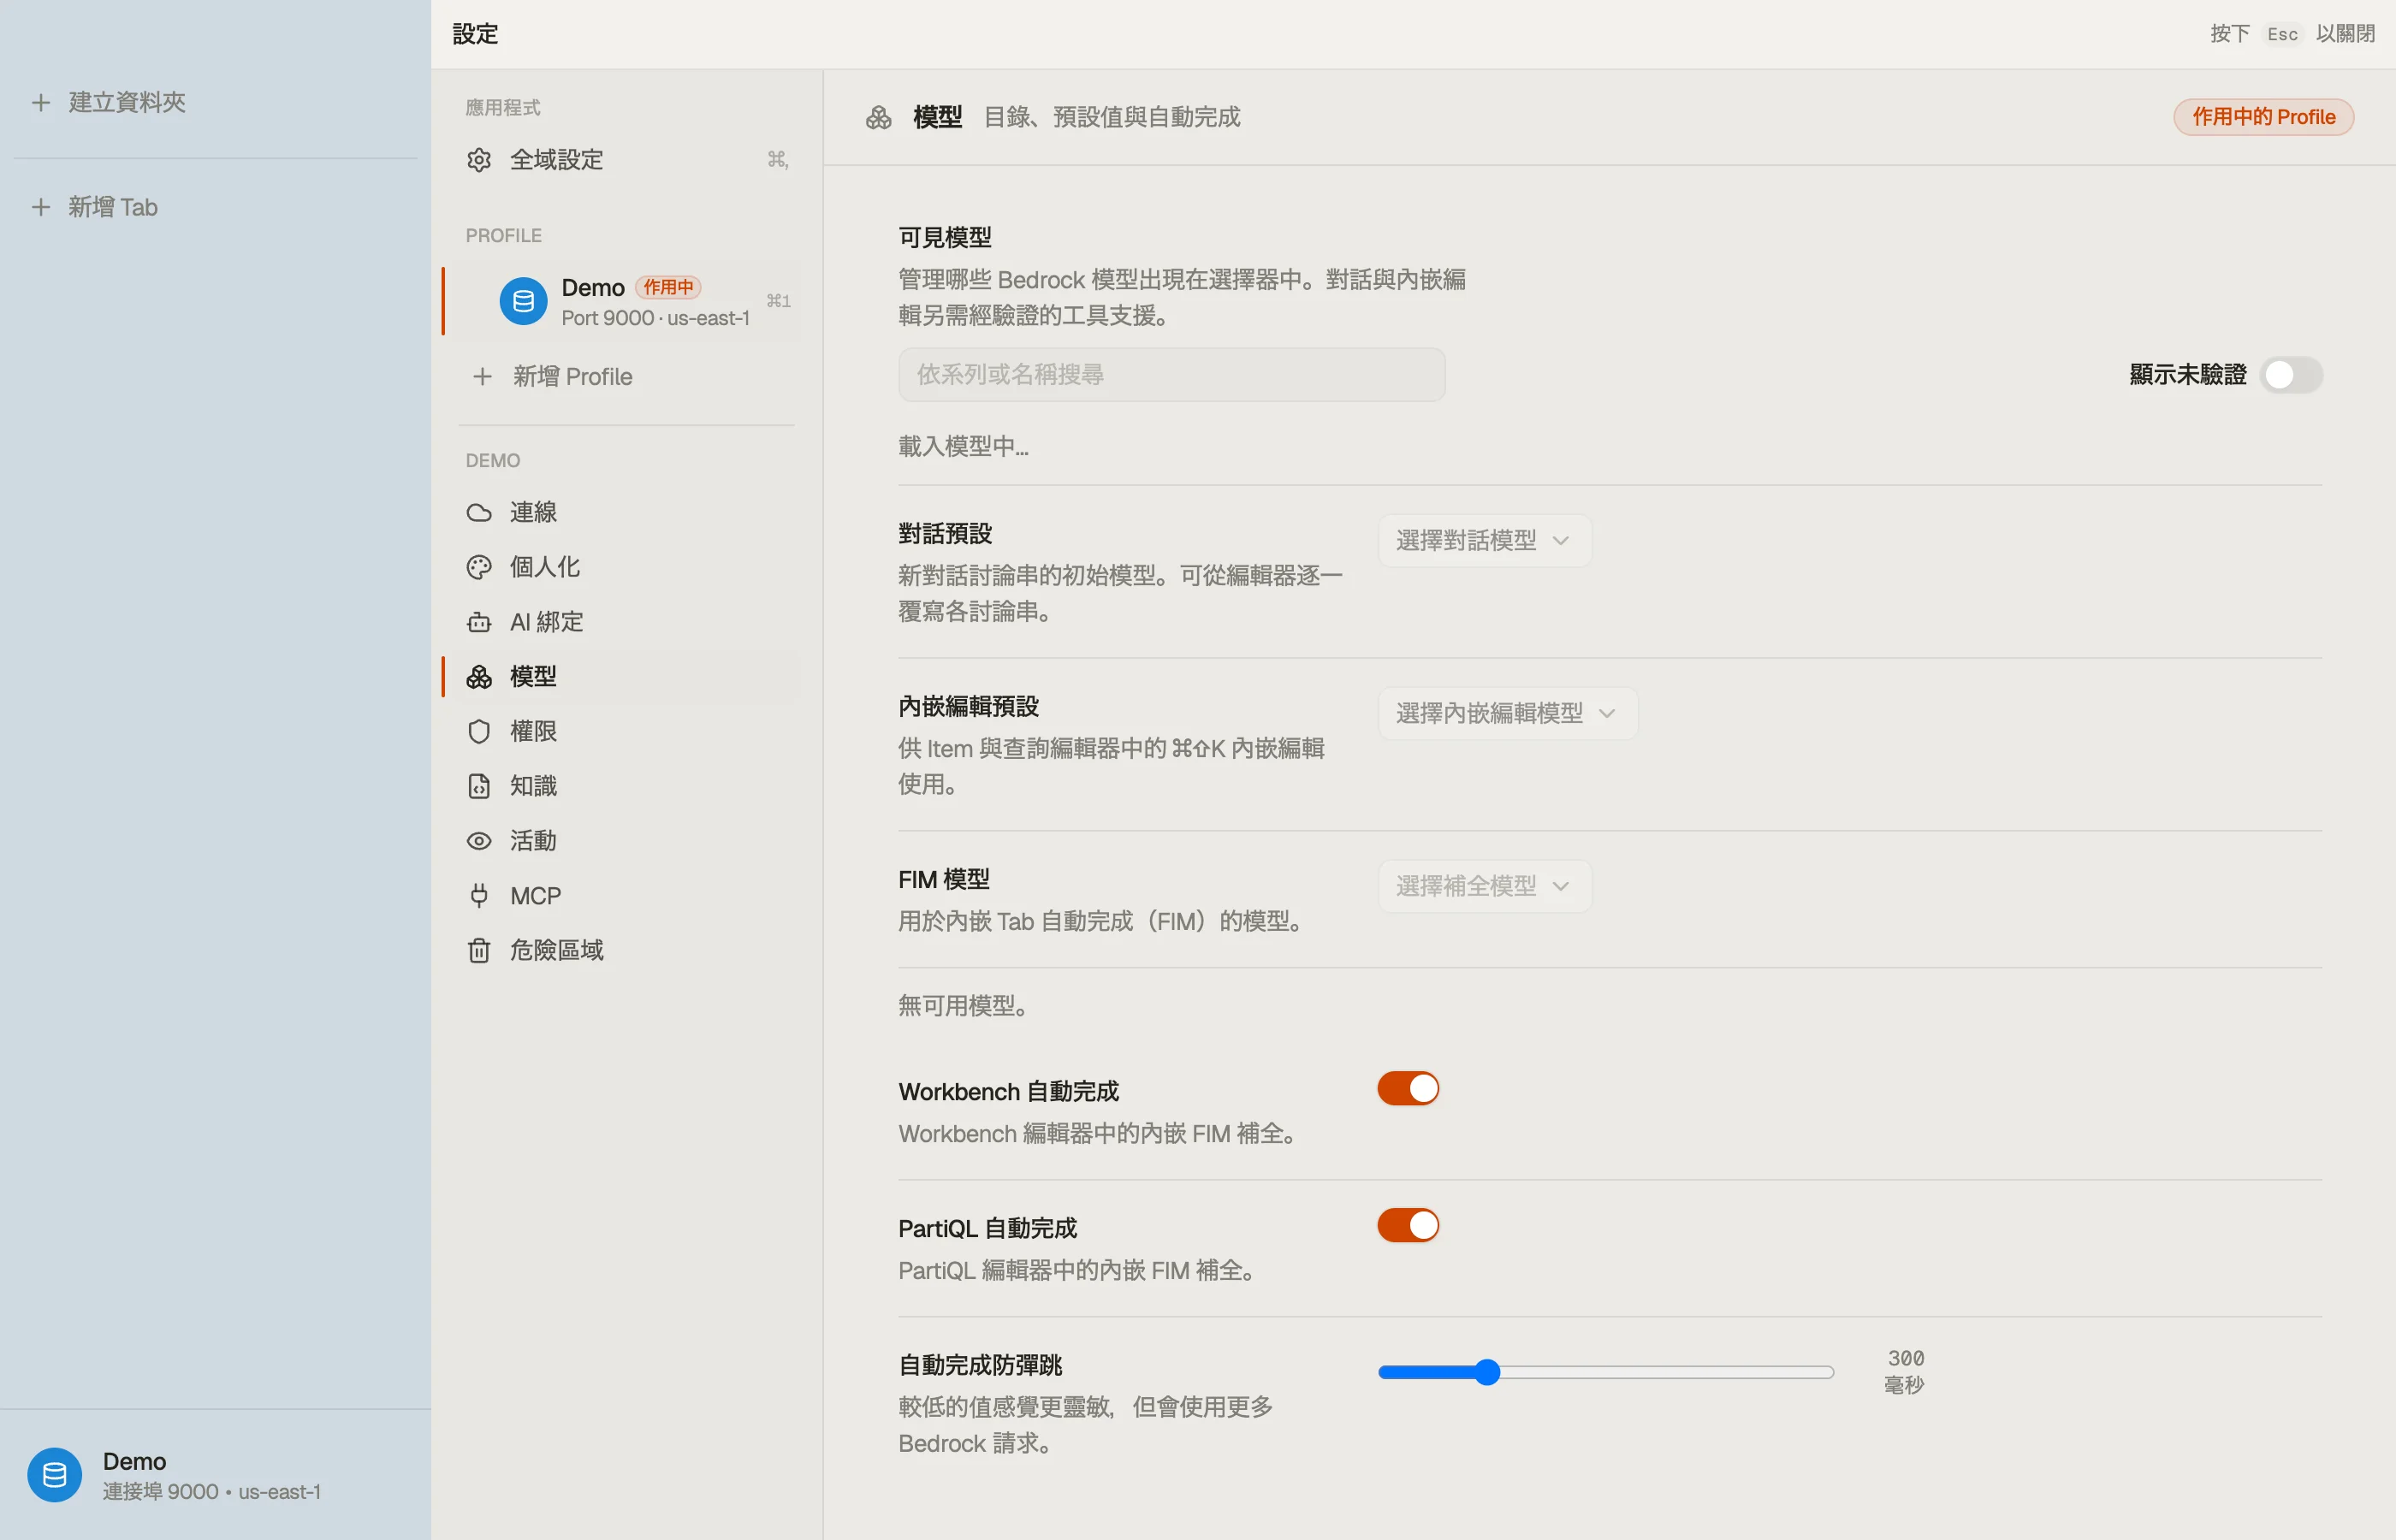Click the 作用中的 Profile badge
This screenshot has width=2396, height=1540.
coord(2263,117)
